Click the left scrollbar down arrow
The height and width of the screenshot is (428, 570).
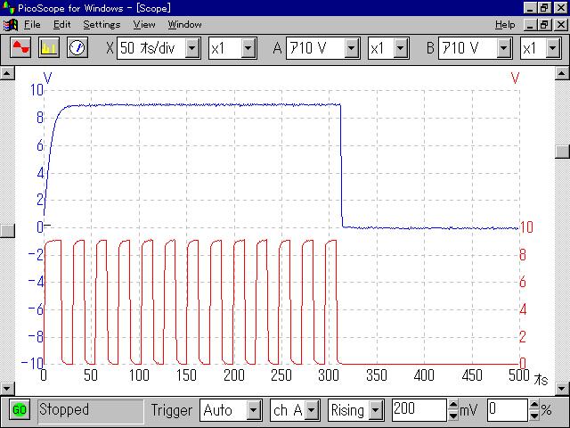point(7,388)
